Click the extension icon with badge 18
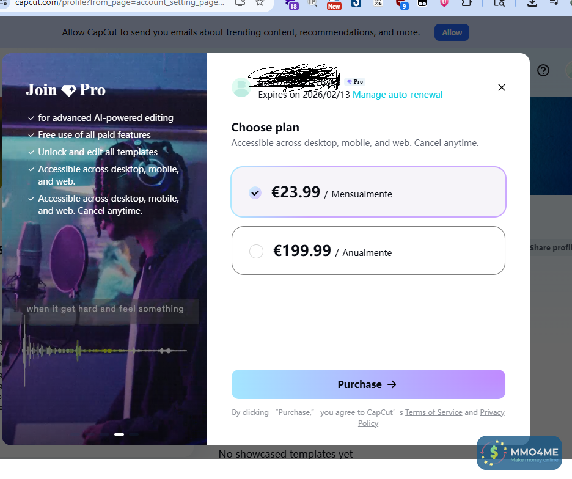Viewport: 572px width, 479px height. [291, 4]
